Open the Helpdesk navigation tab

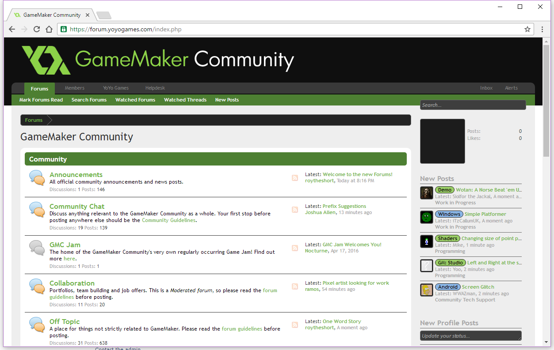point(155,88)
